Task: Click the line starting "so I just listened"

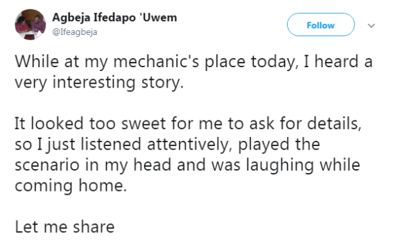Action: pyautogui.click(x=167, y=145)
